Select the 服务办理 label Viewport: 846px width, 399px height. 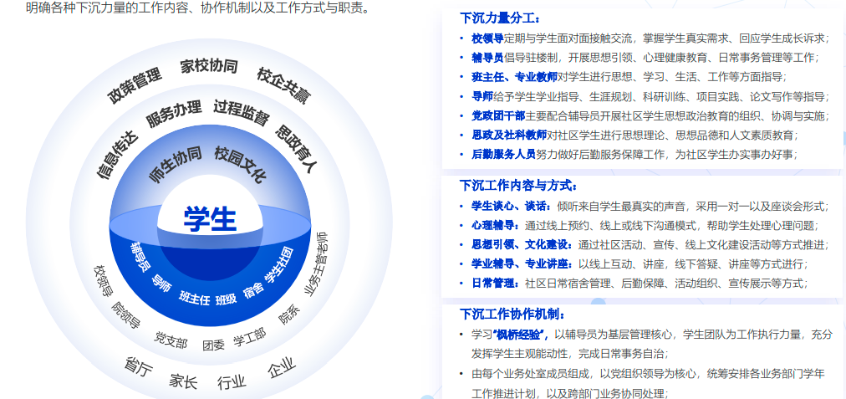pos(174,114)
